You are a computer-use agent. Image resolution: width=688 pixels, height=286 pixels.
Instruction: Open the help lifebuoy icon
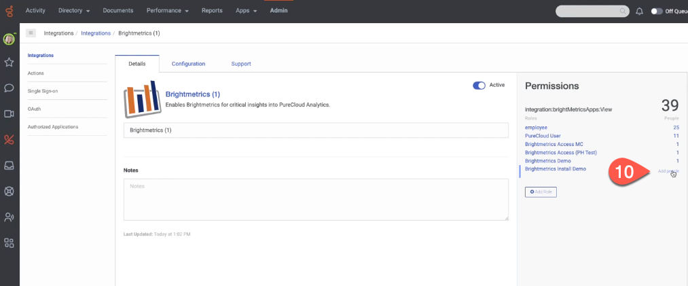(10, 192)
